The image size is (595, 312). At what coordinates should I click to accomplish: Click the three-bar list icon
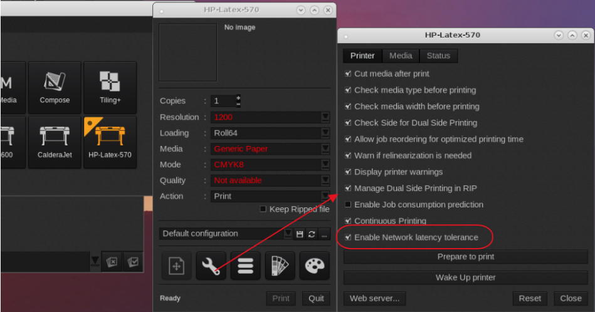246,266
